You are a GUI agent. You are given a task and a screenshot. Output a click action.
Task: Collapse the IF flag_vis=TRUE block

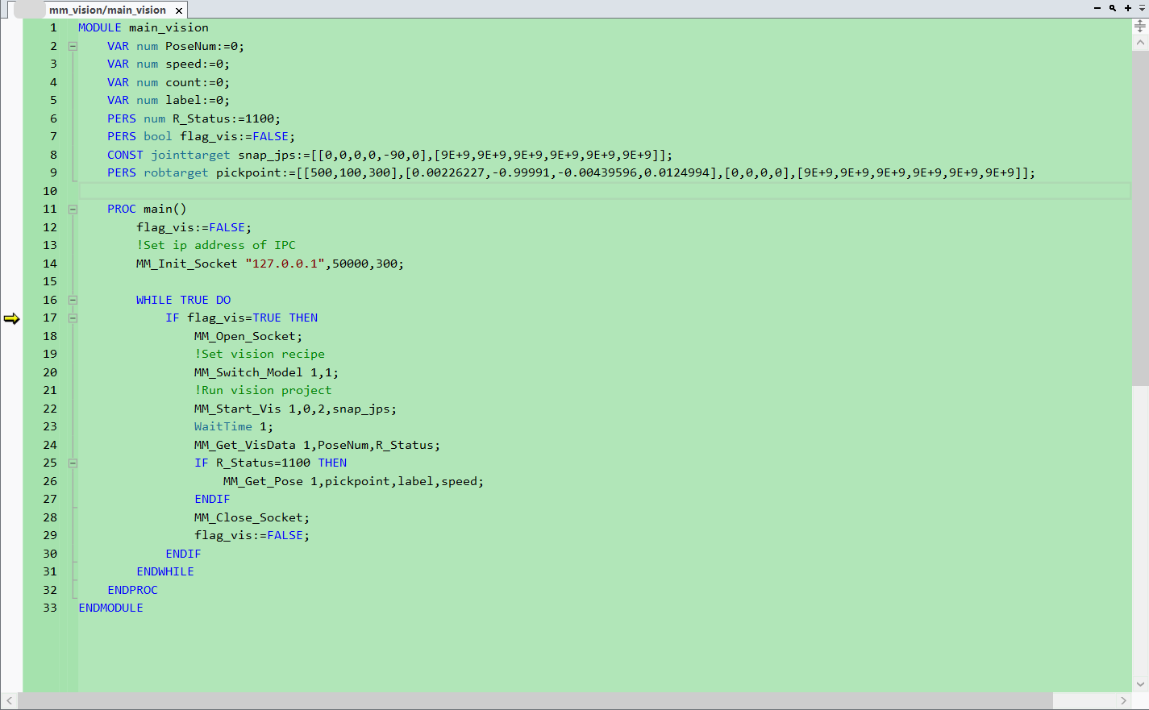73,318
